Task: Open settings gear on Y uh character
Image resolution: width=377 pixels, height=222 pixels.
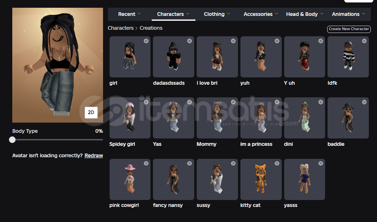Action: (321, 41)
